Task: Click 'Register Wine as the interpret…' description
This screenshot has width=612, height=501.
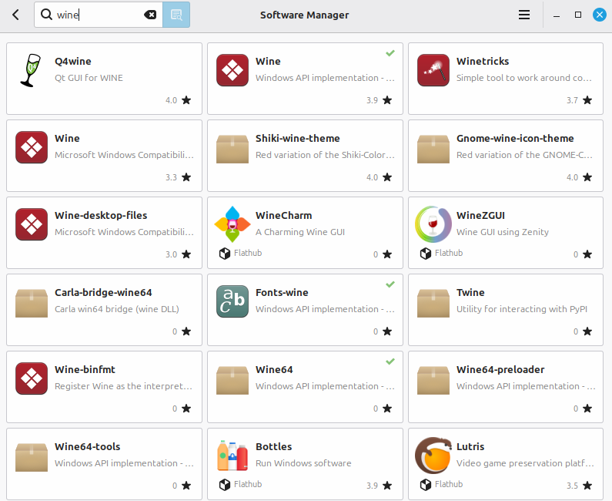Action: [x=124, y=386]
